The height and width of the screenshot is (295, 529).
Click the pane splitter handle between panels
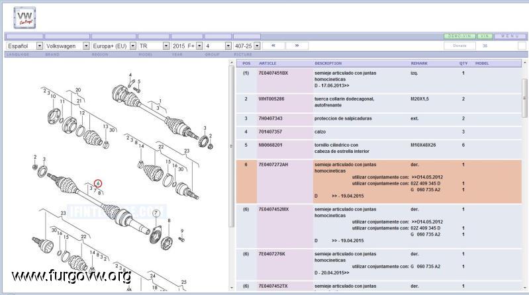(231, 146)
